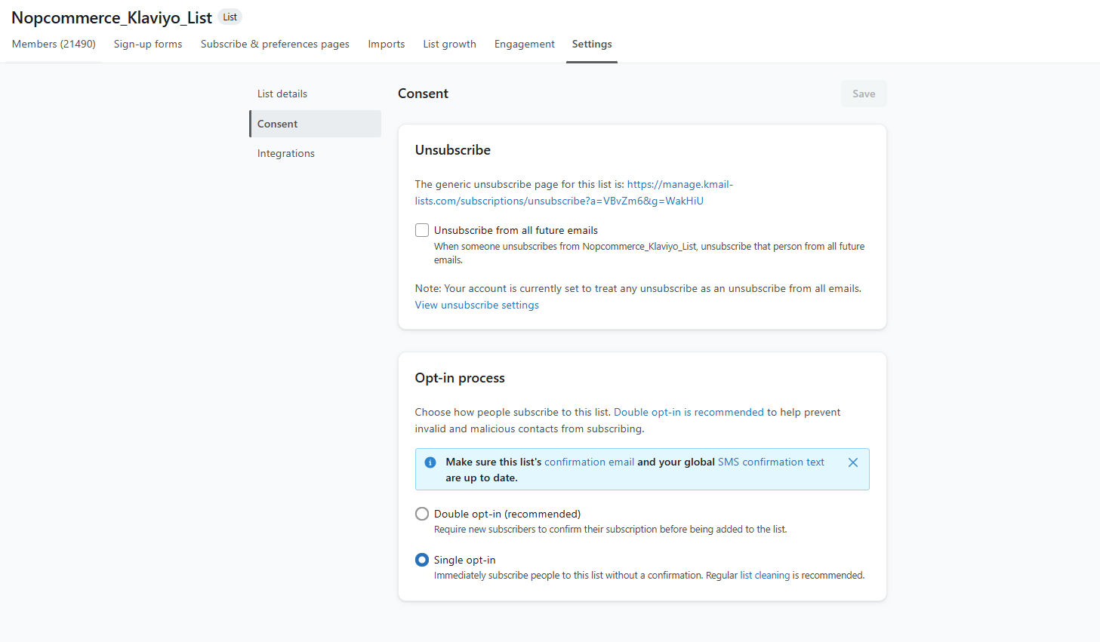Click the Opt-in process section heading

[460, 378]
